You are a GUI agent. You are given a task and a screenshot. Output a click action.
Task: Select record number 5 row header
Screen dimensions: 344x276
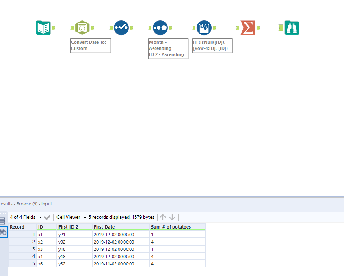coord(22,264)
